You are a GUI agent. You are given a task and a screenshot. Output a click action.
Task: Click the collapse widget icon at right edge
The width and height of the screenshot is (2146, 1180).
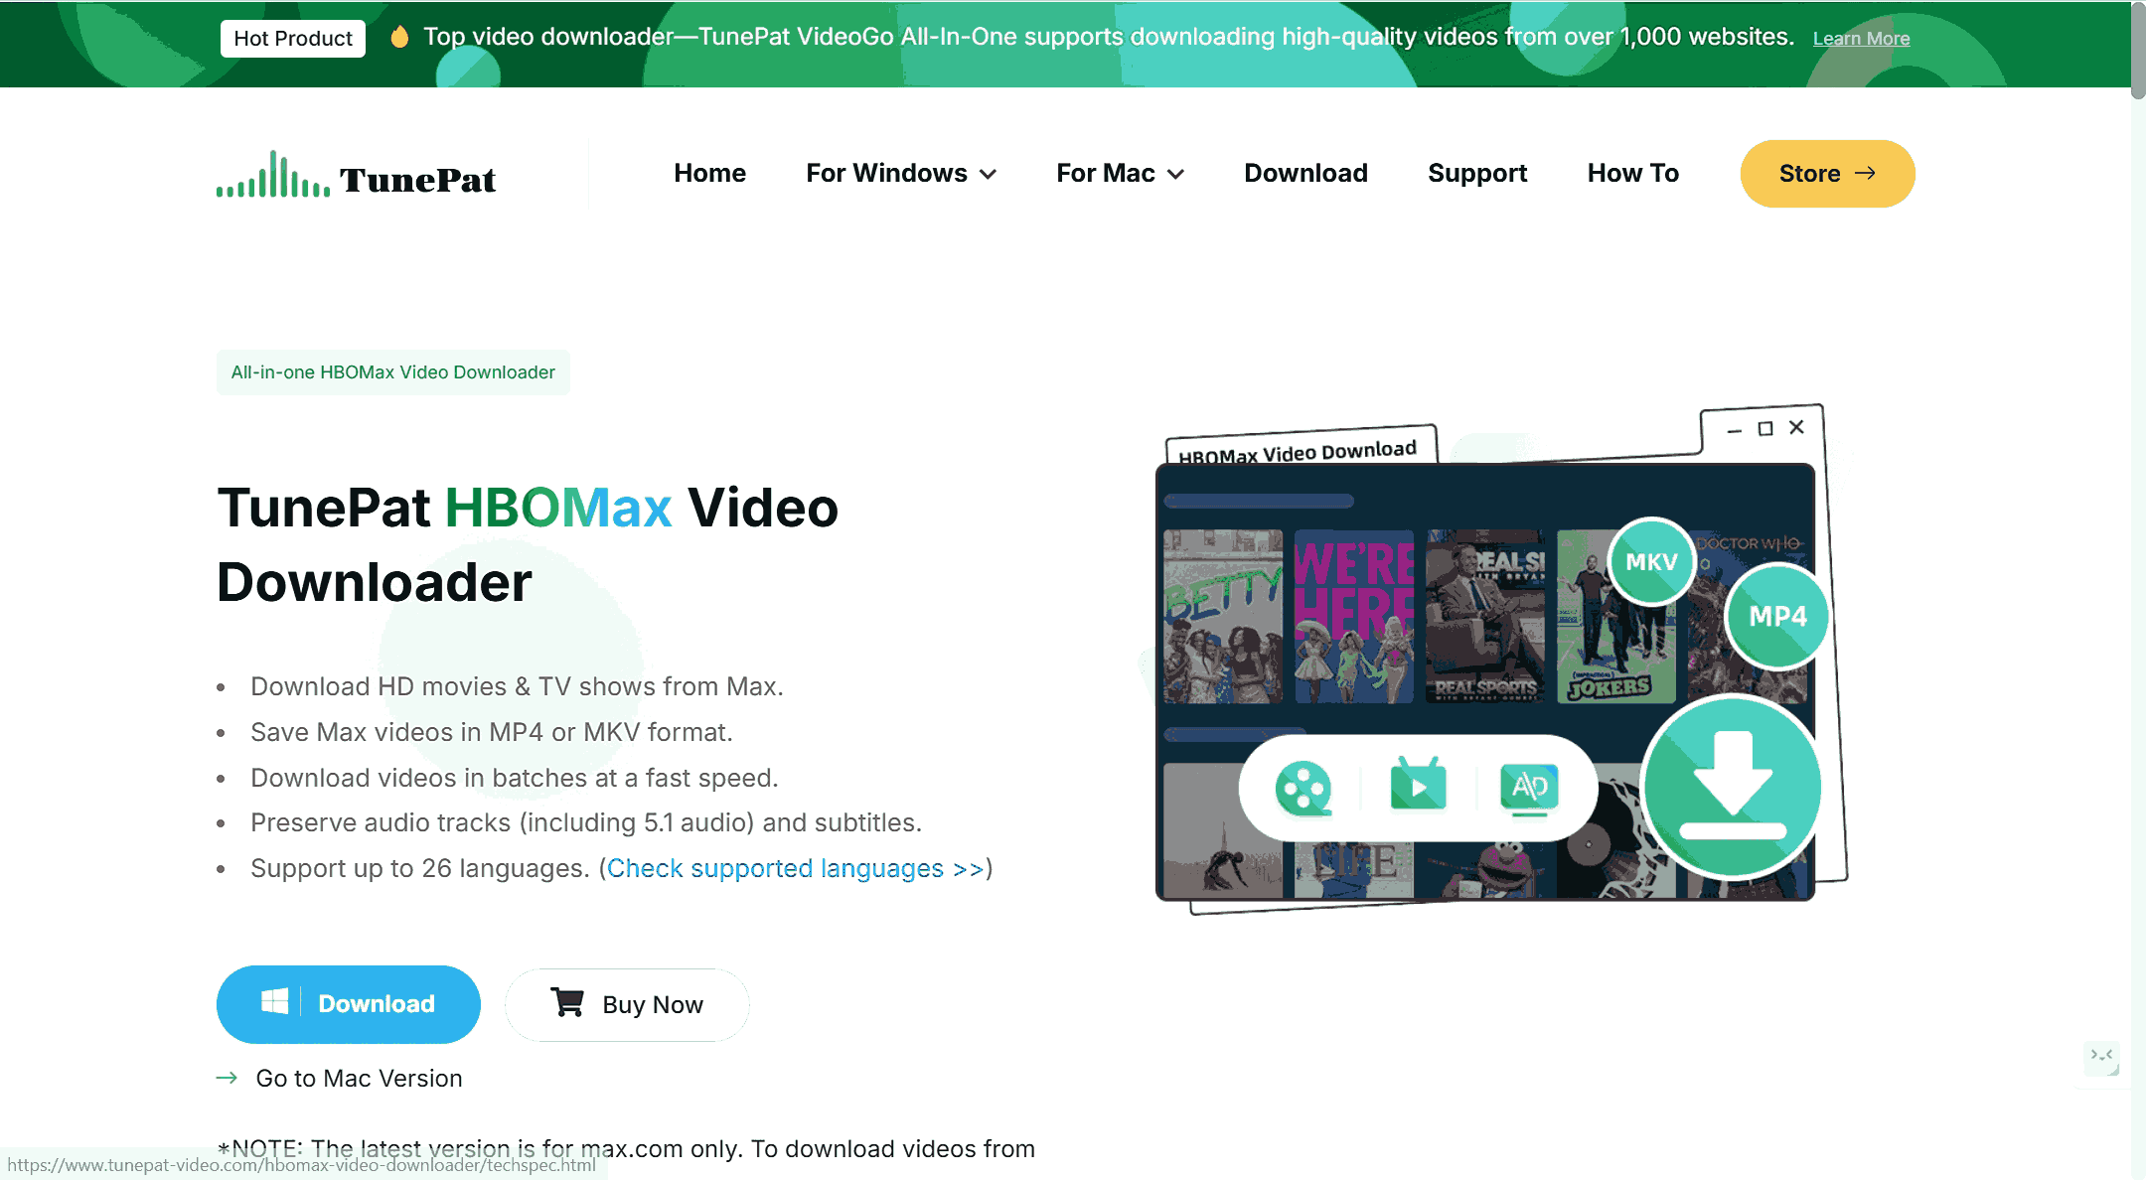coord(2101,1057)
